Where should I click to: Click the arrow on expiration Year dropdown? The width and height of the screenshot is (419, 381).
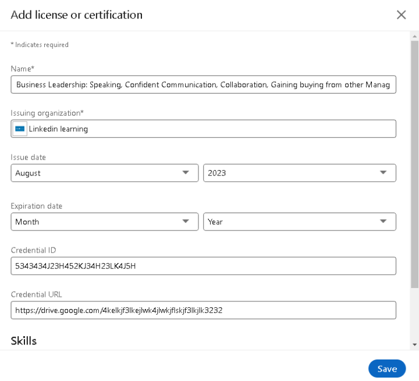(383, 221)
